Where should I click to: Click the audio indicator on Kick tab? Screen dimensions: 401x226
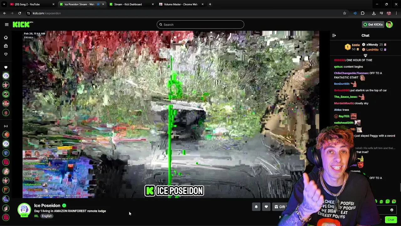pyautogui.click(x=98, y=4)
